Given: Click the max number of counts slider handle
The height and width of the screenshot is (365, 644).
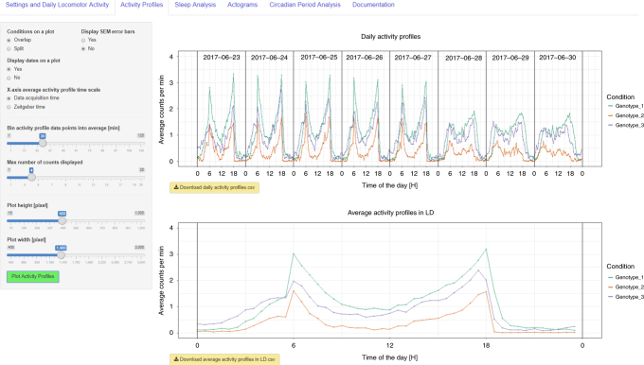Looking at the screenshot, I should pos(31,177).
